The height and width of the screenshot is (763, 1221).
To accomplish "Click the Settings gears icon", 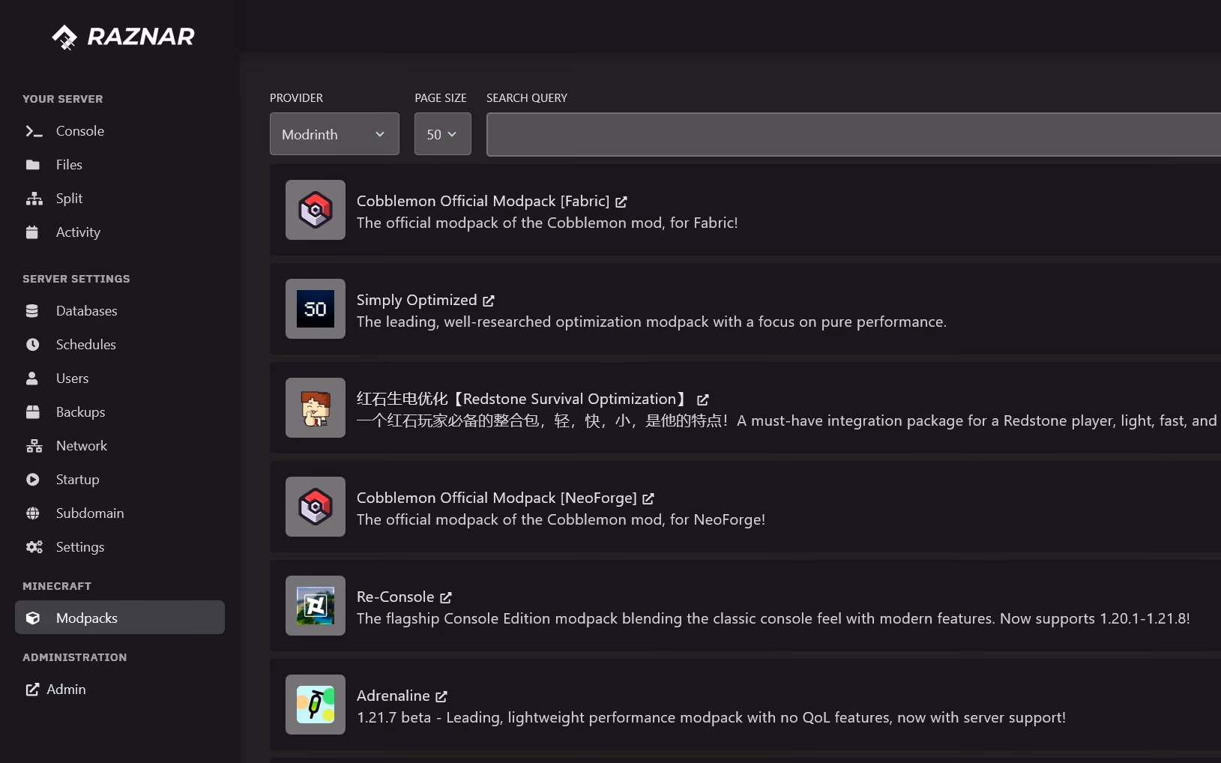I will [x=34, y=547].
